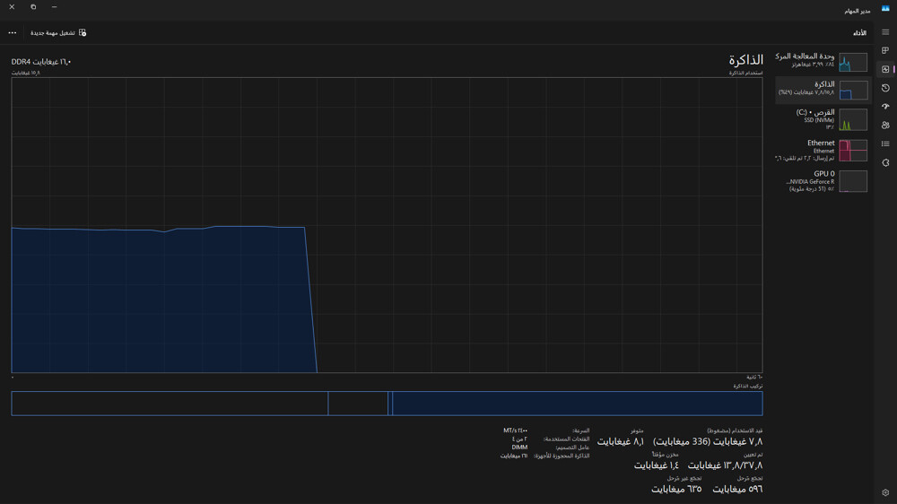The height and width of the screenshot is (504, 897).
Task: Click the in-use value with 336 megabytes compressed
Action: 708,441
